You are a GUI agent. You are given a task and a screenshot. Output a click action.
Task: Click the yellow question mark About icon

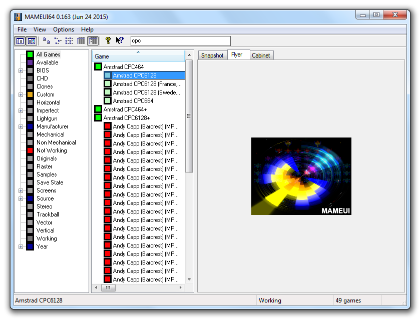[x=108, y=40]
